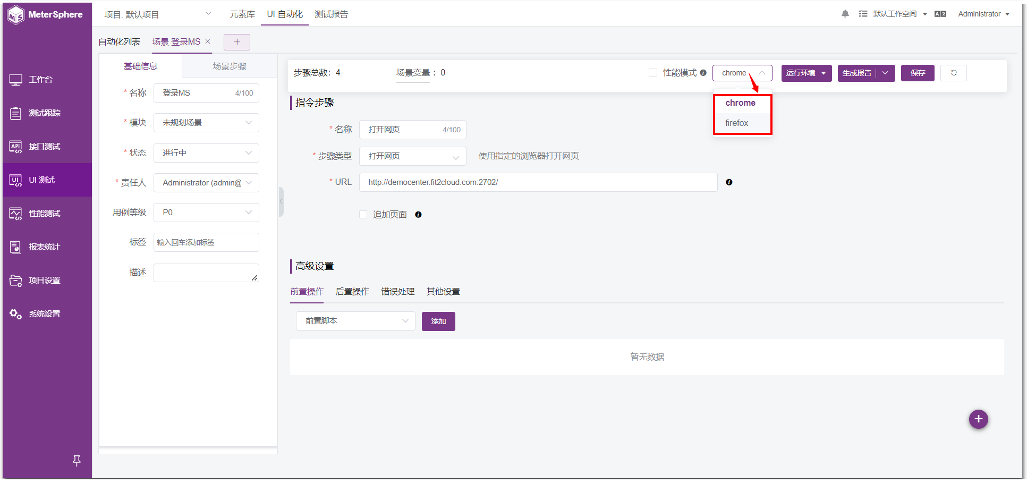
Task: Open 性能测试 in the sidebar
Action: [x=47, y=214]
